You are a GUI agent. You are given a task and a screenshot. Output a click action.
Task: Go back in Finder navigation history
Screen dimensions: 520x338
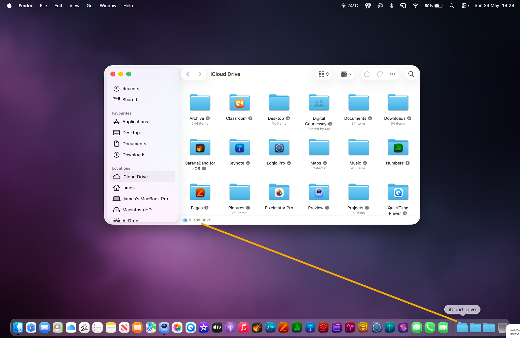188,74
